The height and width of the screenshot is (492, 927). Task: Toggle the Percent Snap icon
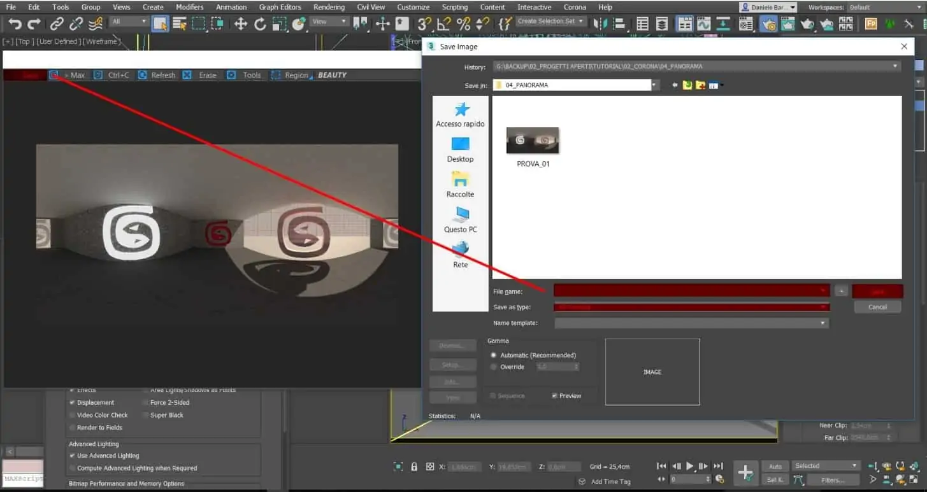pos(463,24)
